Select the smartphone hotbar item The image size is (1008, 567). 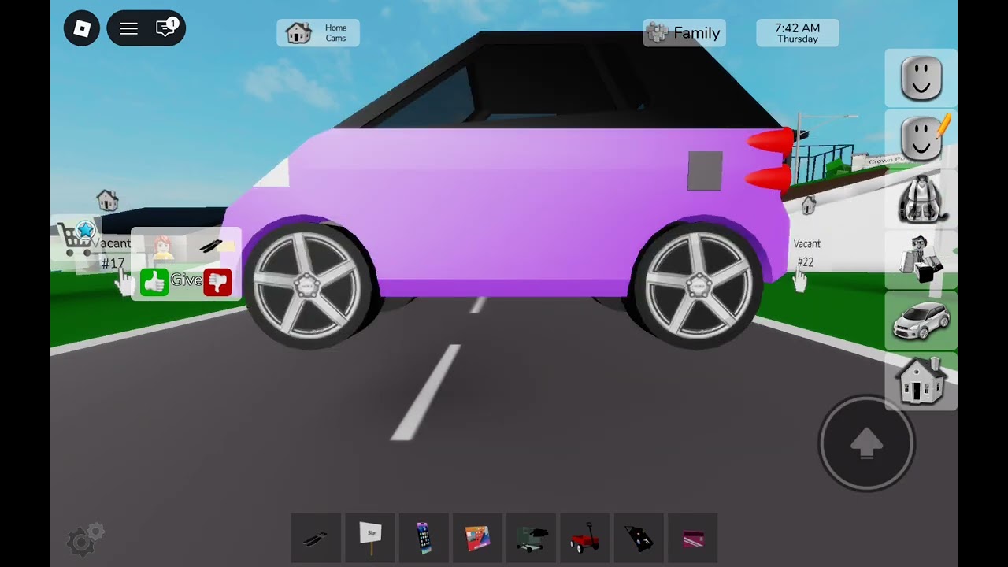tap(424, 538)
